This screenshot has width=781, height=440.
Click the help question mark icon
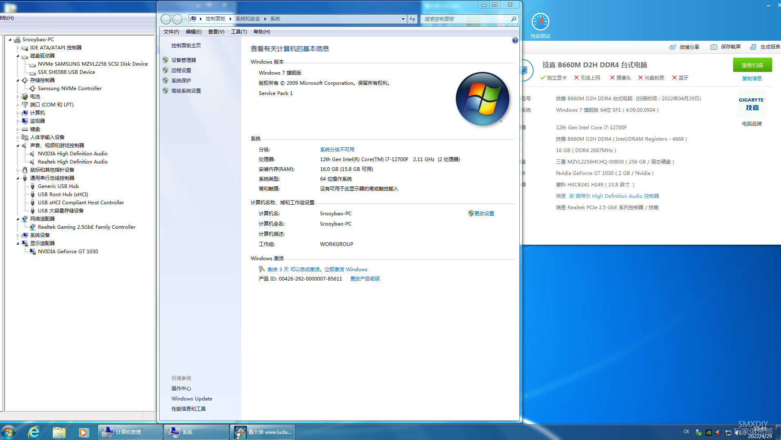coord(515,40)
